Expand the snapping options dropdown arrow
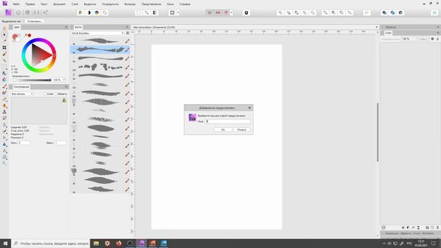 click(x=232, y=12)
